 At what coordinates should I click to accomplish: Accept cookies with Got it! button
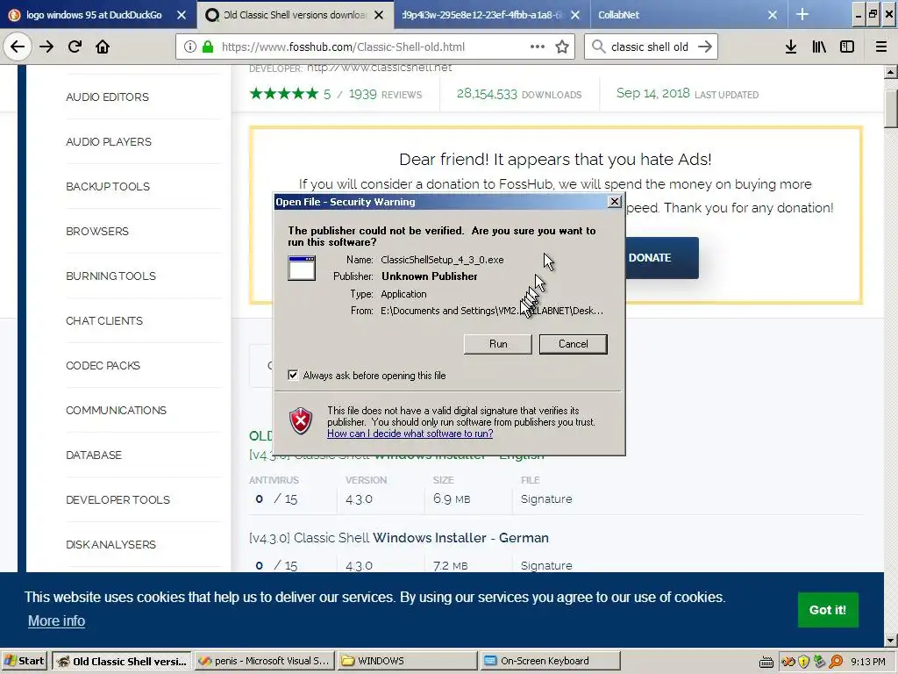tap(828, 610)
